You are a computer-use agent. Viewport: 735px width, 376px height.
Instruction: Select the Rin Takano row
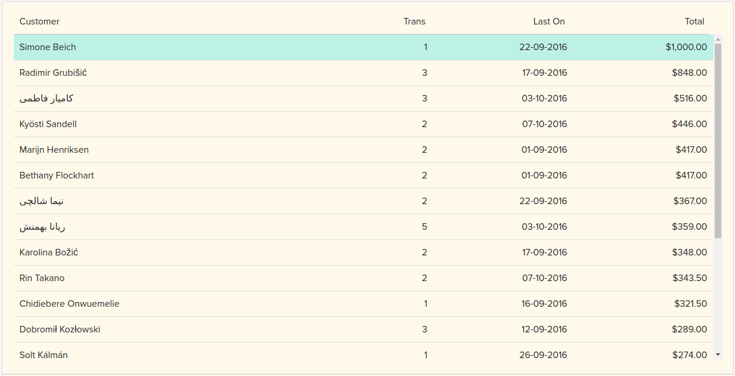pyautogui.click(x=42, y=278)
